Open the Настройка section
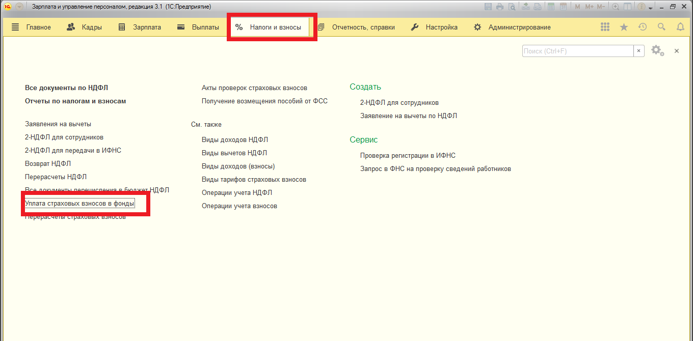 434,27
